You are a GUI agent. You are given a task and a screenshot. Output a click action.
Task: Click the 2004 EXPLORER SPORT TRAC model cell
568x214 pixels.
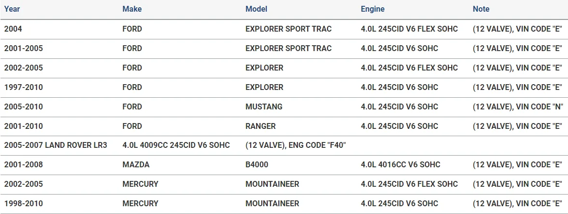coord(288,29)
